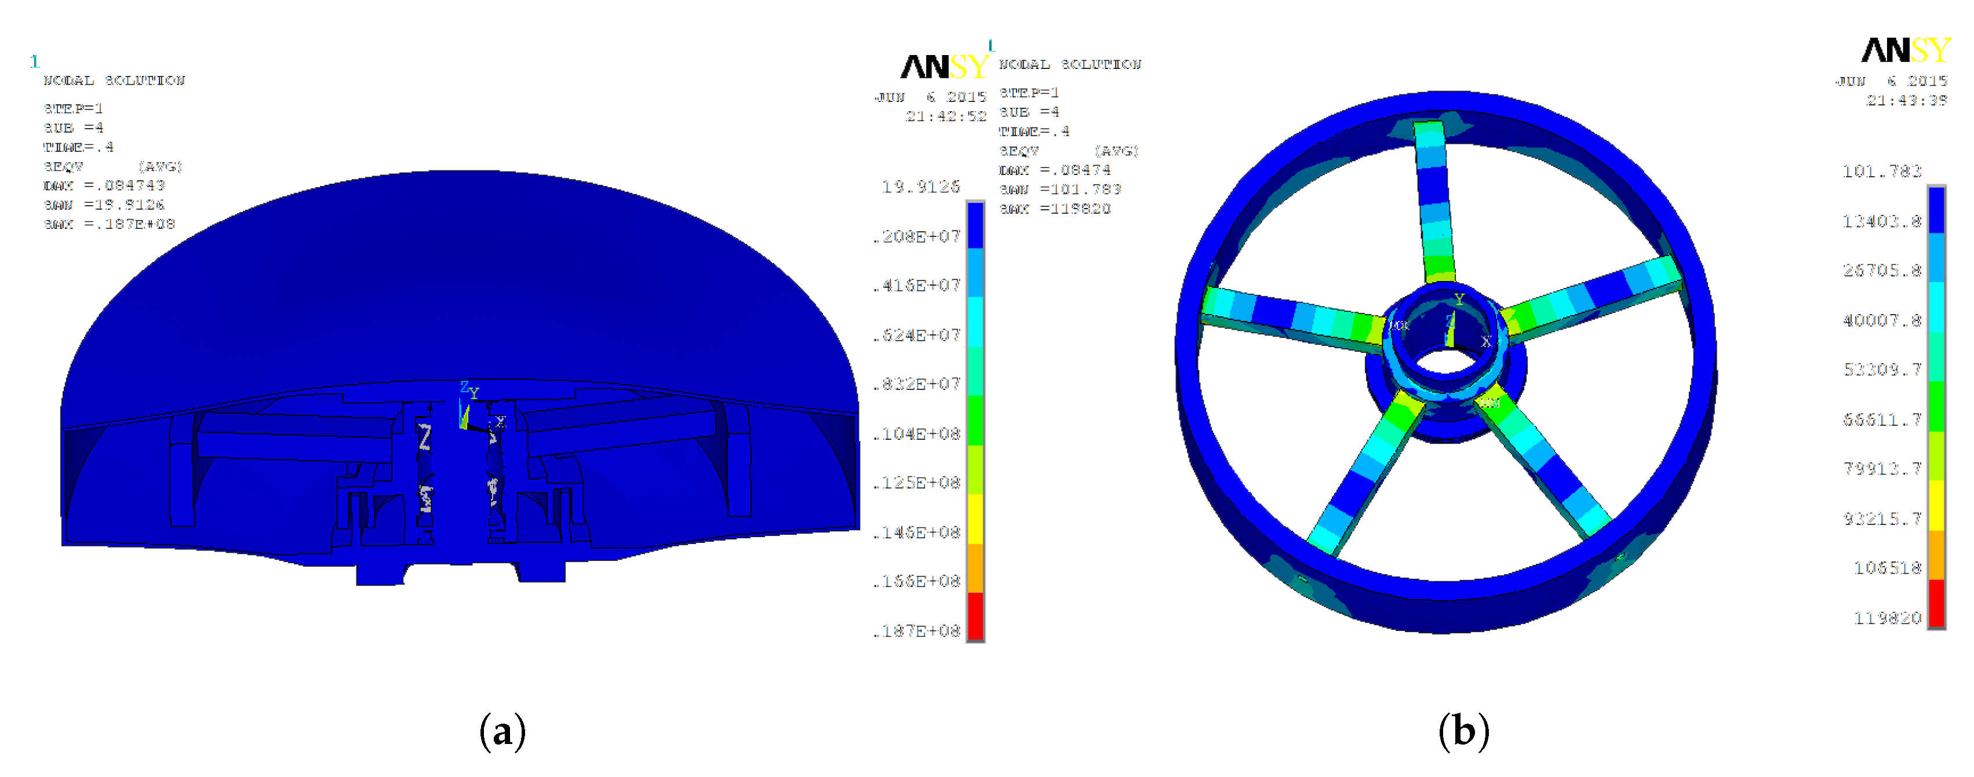
Task: Click the dark blue top swatch of the right legend
Action: [x=1936, y=210]
